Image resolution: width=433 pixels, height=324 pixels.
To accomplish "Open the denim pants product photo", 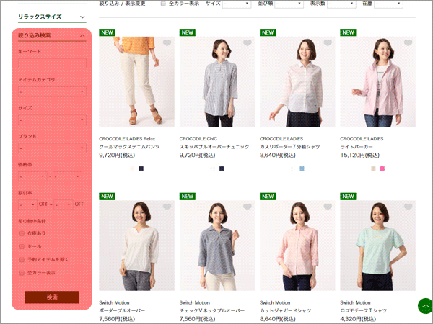I will pos(136,81).
